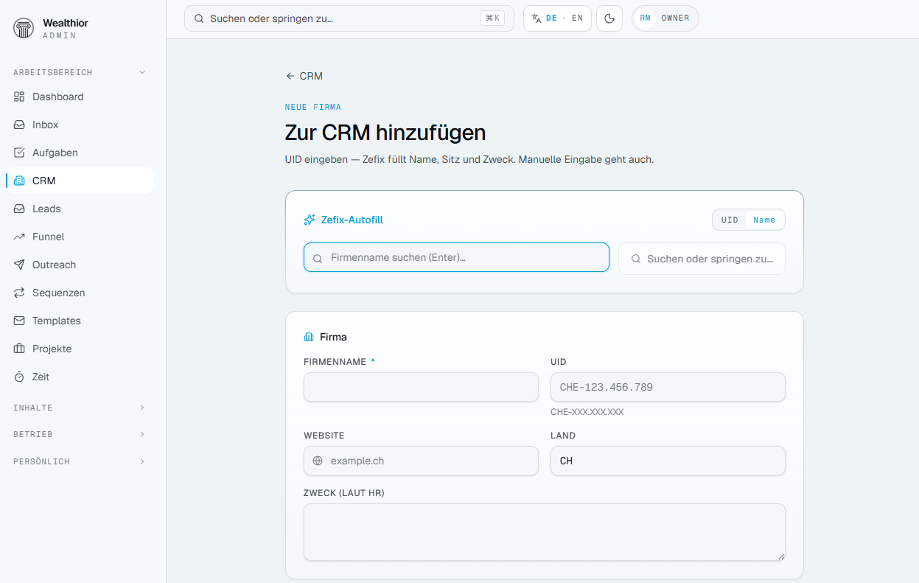Open the Outreach page
This screenshot has height=583, width=919.
[80, 265]
